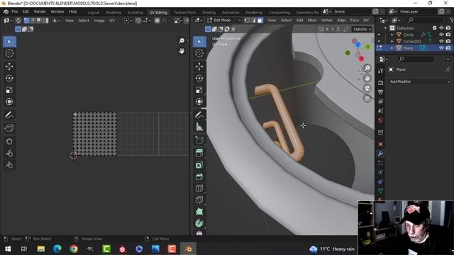
Task: Toggle visibility eye for Plane object
Action: tap(441, 47)
